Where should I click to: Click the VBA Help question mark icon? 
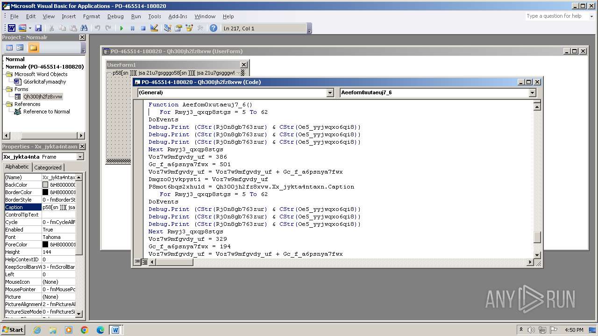(x=214, y=28)
